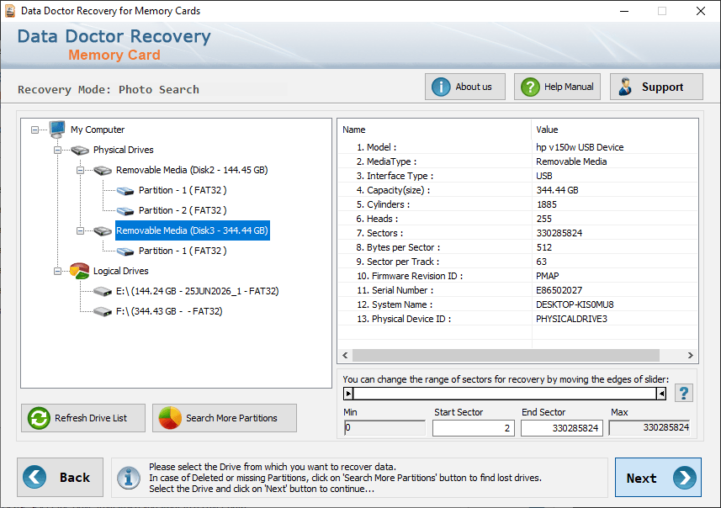Select E:\ (144.24 GB) logical drive

pos(197,292)
